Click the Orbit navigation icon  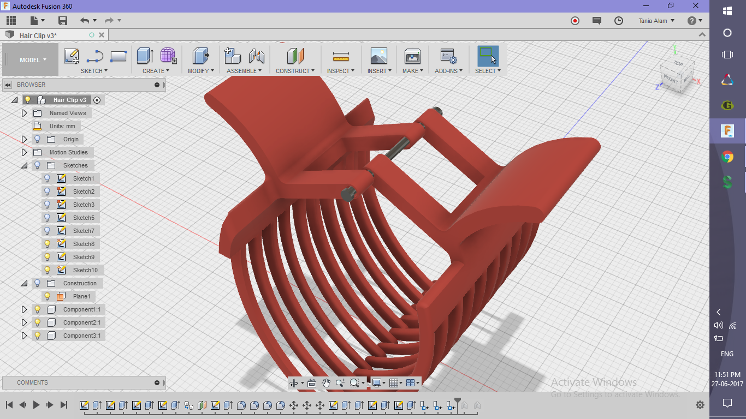pos(294,383)
